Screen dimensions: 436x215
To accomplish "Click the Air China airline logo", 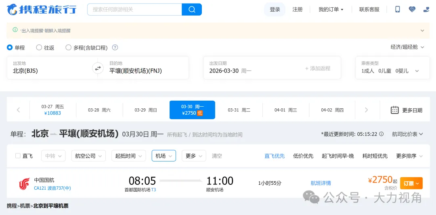I will [25, 183].
